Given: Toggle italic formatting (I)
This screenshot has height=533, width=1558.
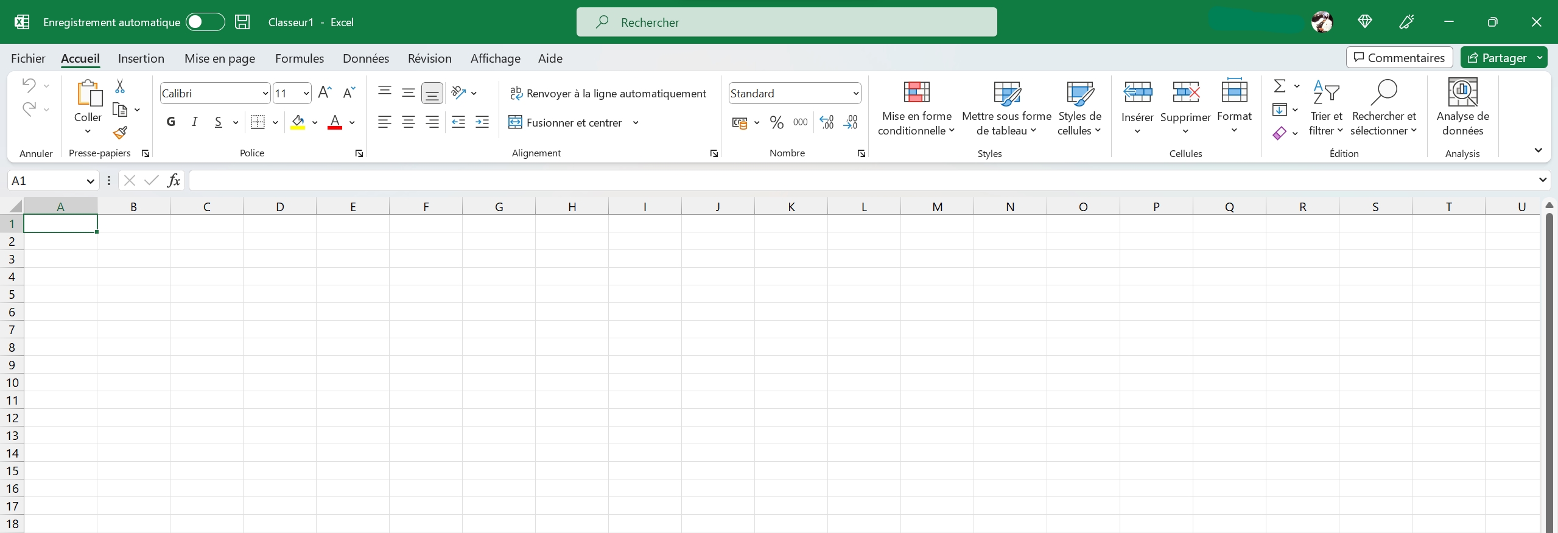Looking at the screenshot, I should point(195,122).
